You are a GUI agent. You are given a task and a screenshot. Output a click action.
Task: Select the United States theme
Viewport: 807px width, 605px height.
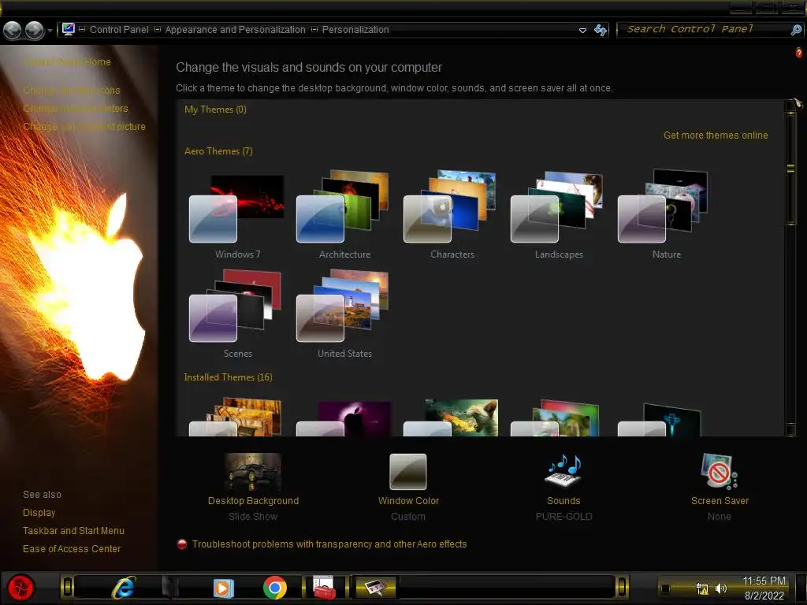344,315
